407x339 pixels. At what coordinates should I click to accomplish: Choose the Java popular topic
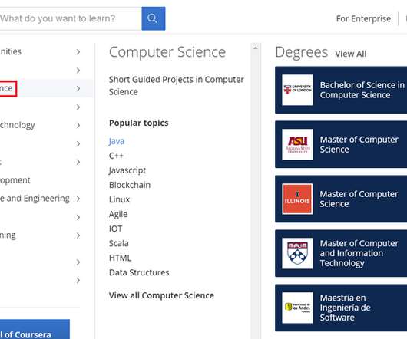click(x=117, y=141)
